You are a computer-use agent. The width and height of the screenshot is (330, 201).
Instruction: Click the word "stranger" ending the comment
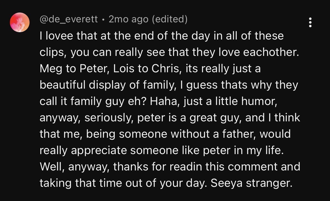click(x=268, y=183)
